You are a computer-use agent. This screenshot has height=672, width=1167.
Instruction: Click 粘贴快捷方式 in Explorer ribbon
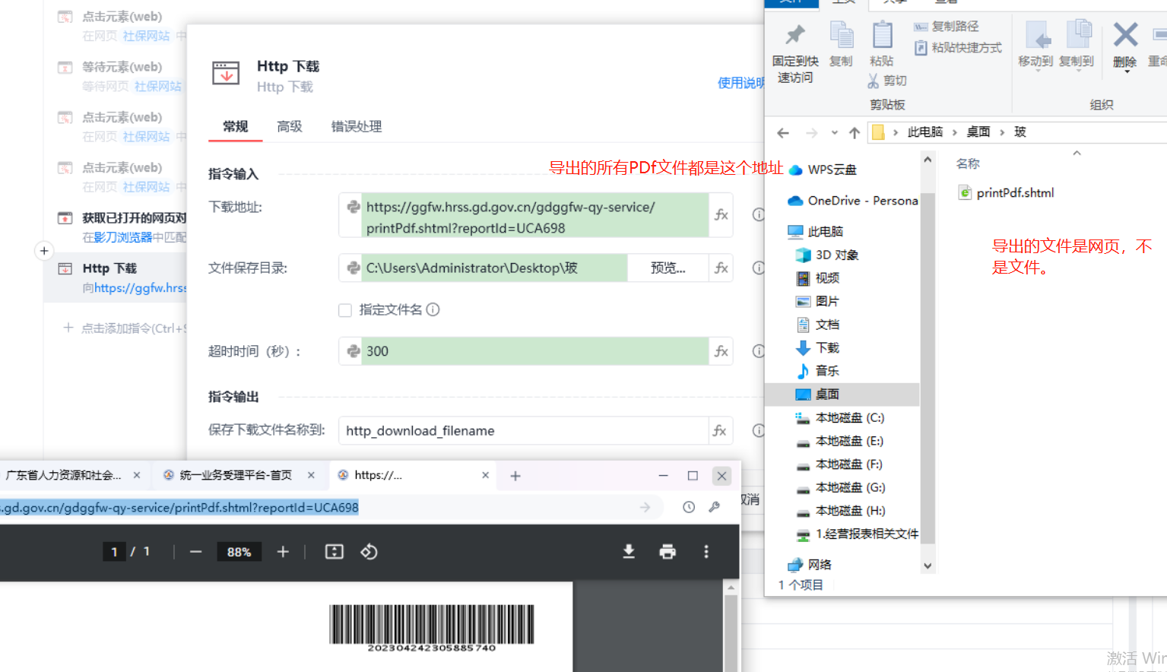(958, 48)
